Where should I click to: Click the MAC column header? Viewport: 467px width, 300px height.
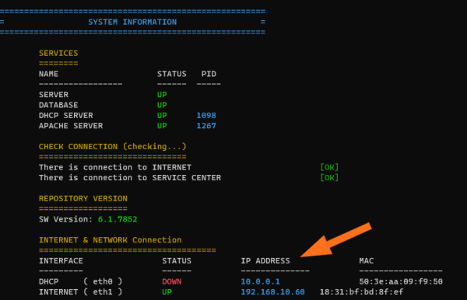[367, 261]
